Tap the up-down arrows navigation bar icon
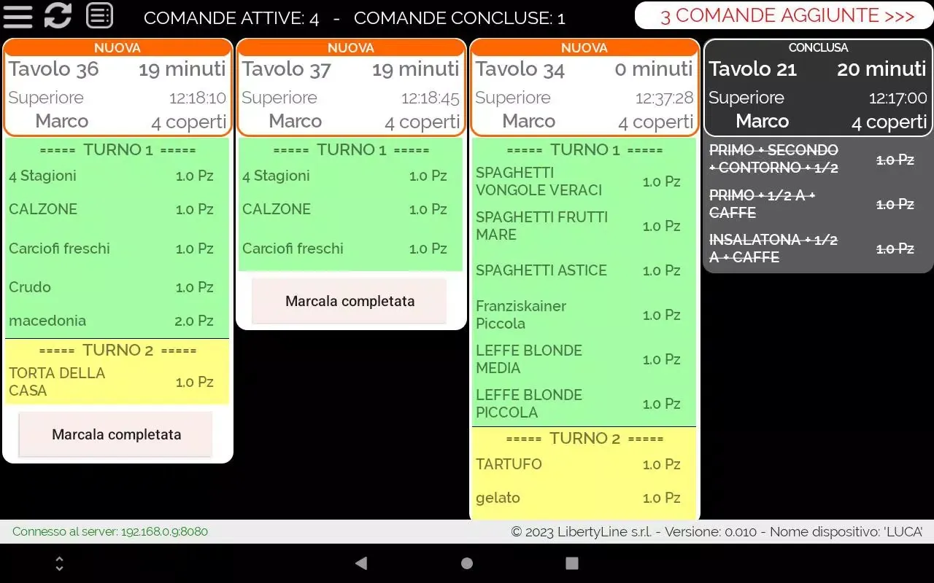934x583 pixels. (60, 563)
